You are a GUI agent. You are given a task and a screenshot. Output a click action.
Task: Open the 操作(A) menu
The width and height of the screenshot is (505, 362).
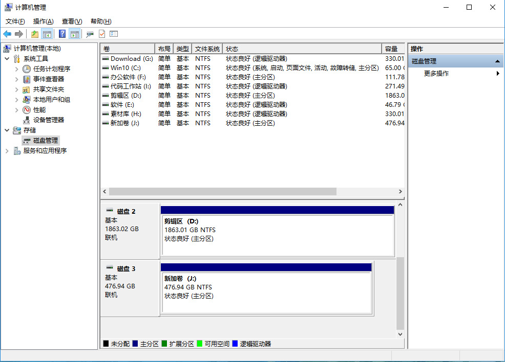(x=43, y=21)
